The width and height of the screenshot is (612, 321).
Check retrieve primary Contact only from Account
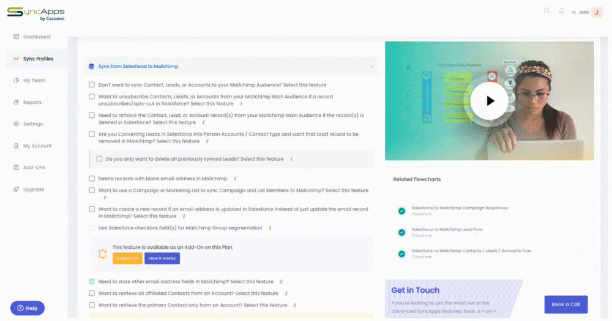(92, 304)
